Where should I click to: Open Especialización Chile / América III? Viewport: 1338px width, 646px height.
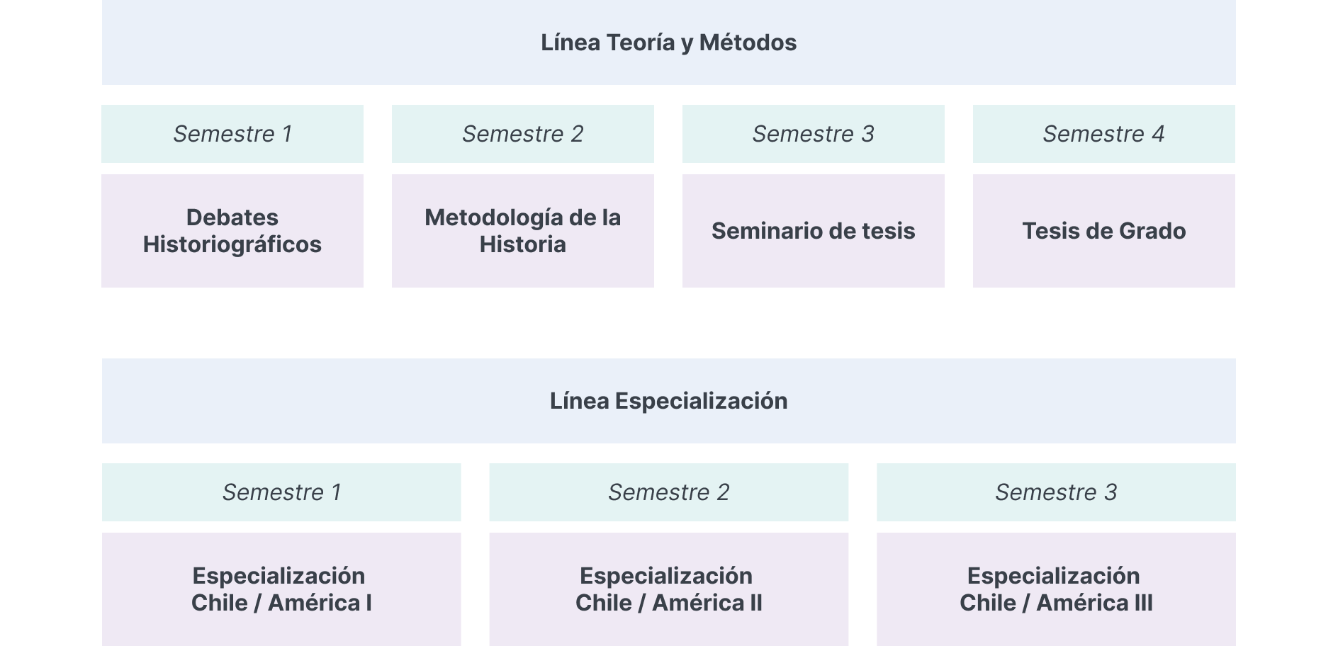[x=1056, y=589]
